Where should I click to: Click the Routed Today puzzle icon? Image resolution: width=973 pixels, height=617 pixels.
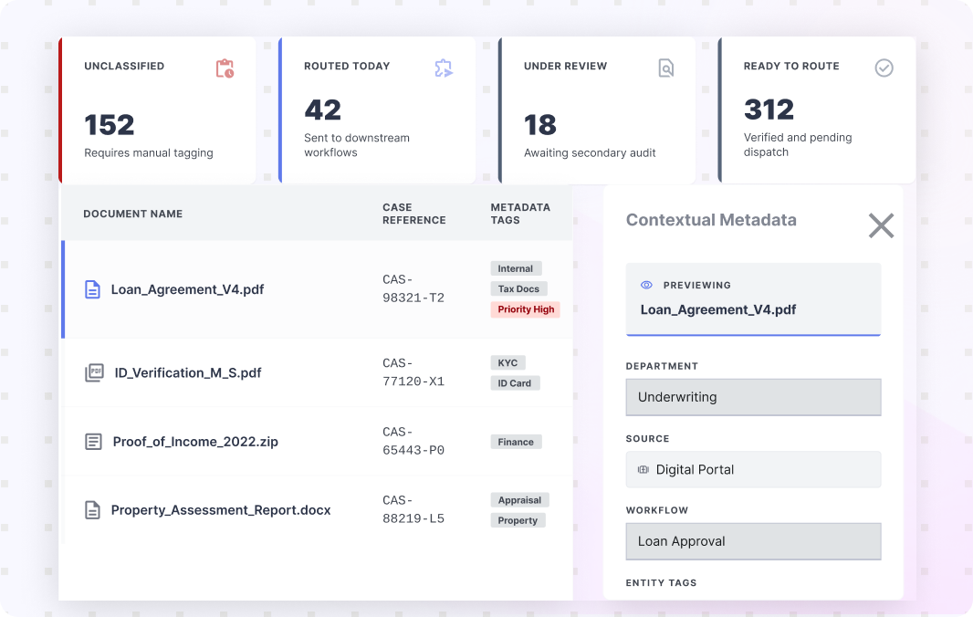click(x=444, y=68)
